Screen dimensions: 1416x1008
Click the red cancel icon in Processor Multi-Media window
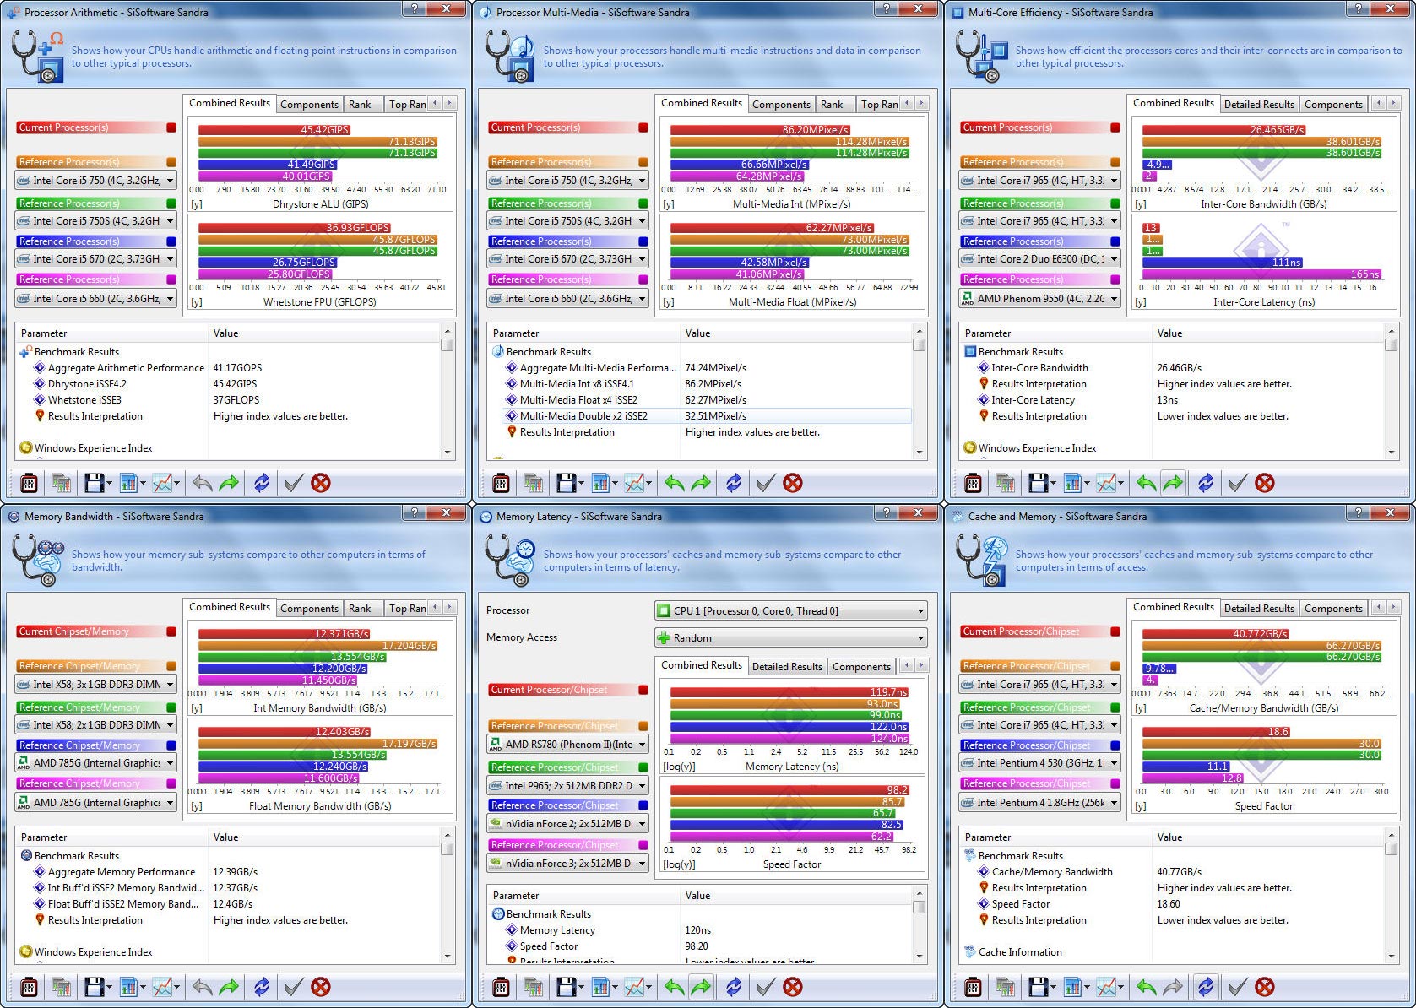point(793,483)
